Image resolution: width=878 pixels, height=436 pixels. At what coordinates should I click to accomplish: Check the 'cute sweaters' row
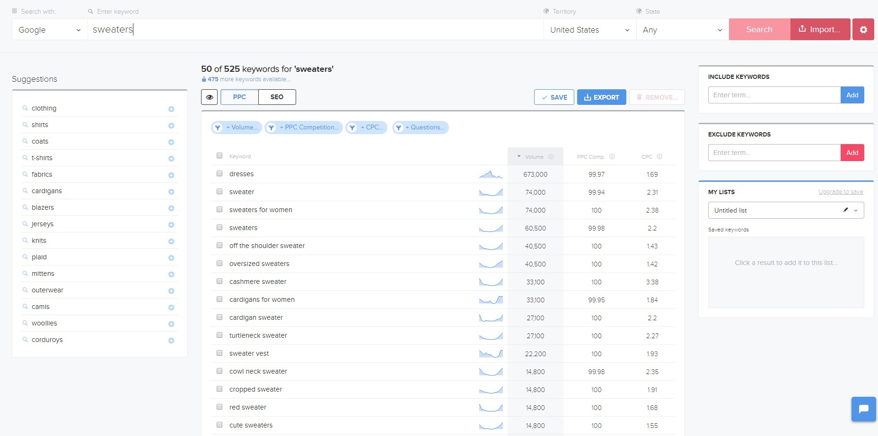[219, 425]
